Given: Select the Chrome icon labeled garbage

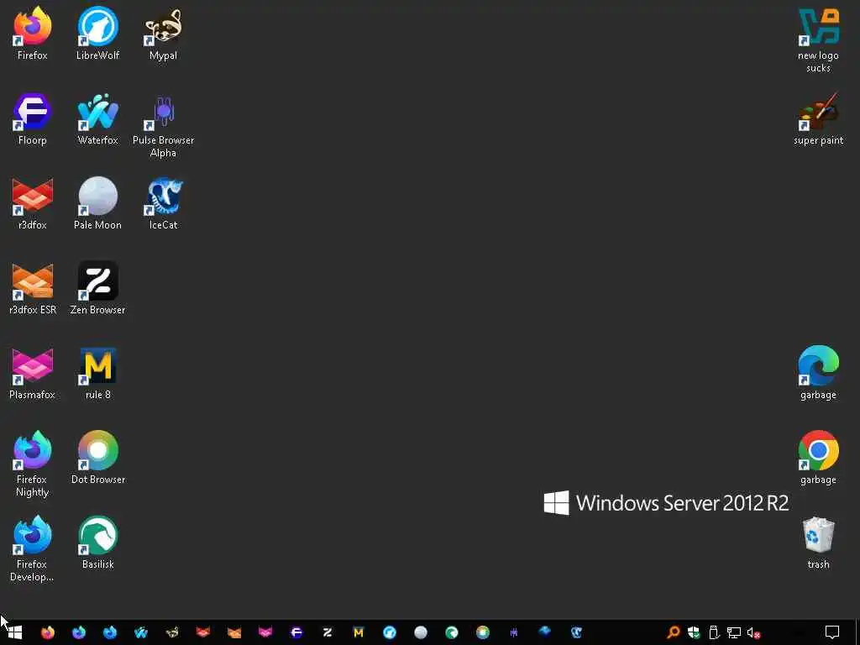Looking at the screenshot, I should coord(818,458).
